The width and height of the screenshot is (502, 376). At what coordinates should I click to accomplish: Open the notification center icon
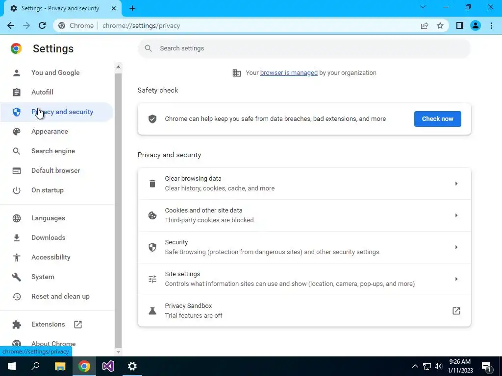coord(486,367)
